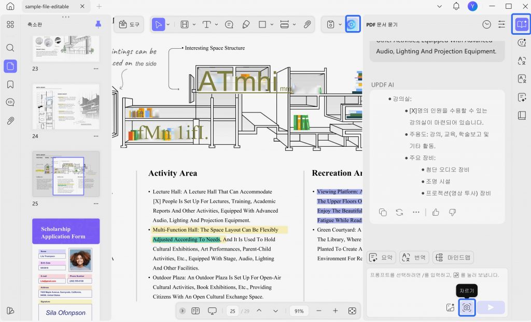
Task: Select the stamp tool in the toolbar
Action: point(285,24)
